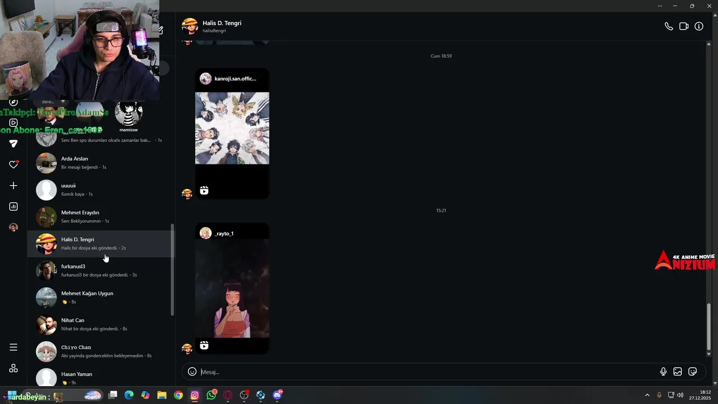Click kanroji.san.offic... username on the post
Viewport: 718px width, 404px height.
click(235, 79)
